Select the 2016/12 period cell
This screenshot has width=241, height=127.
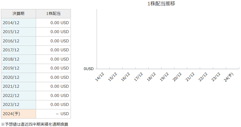tap(18, 41)
